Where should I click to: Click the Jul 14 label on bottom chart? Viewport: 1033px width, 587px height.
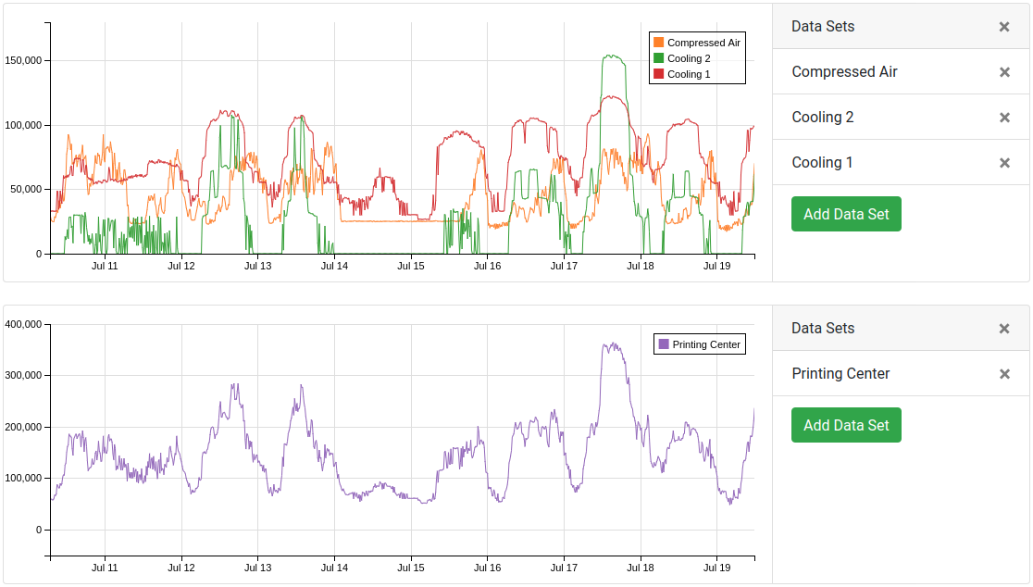pos(334,568)
